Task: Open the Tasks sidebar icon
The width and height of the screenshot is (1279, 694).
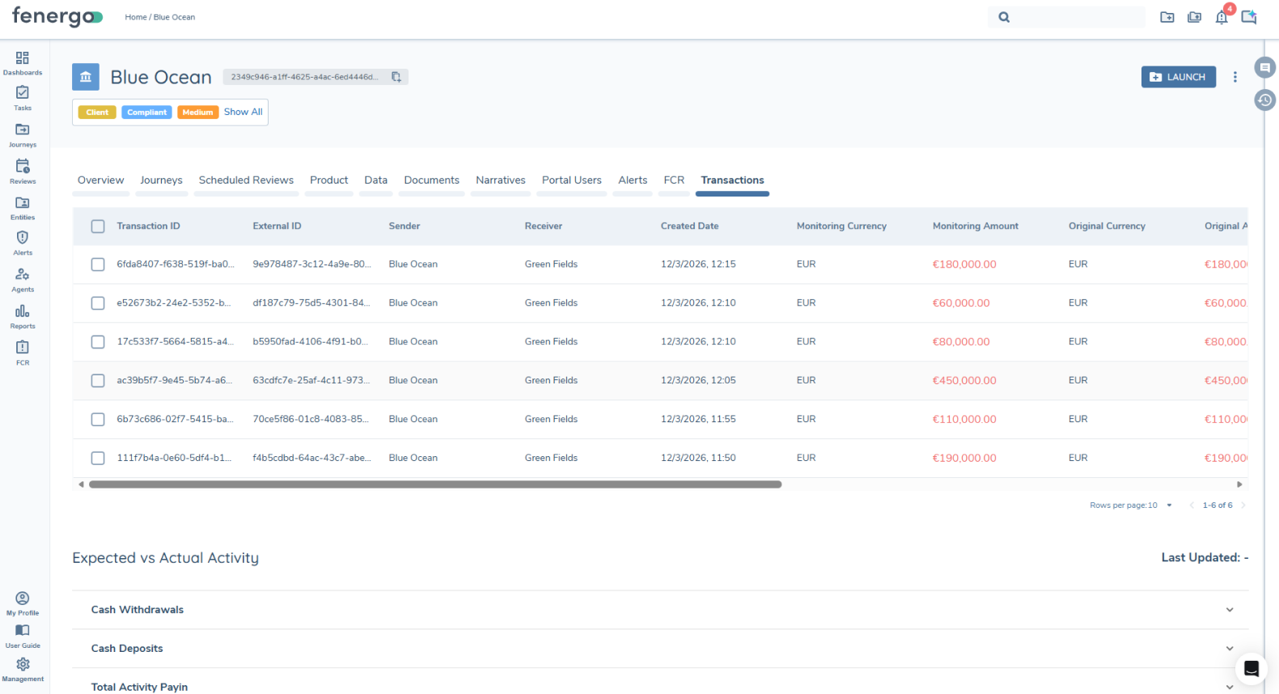Action: 23,97
